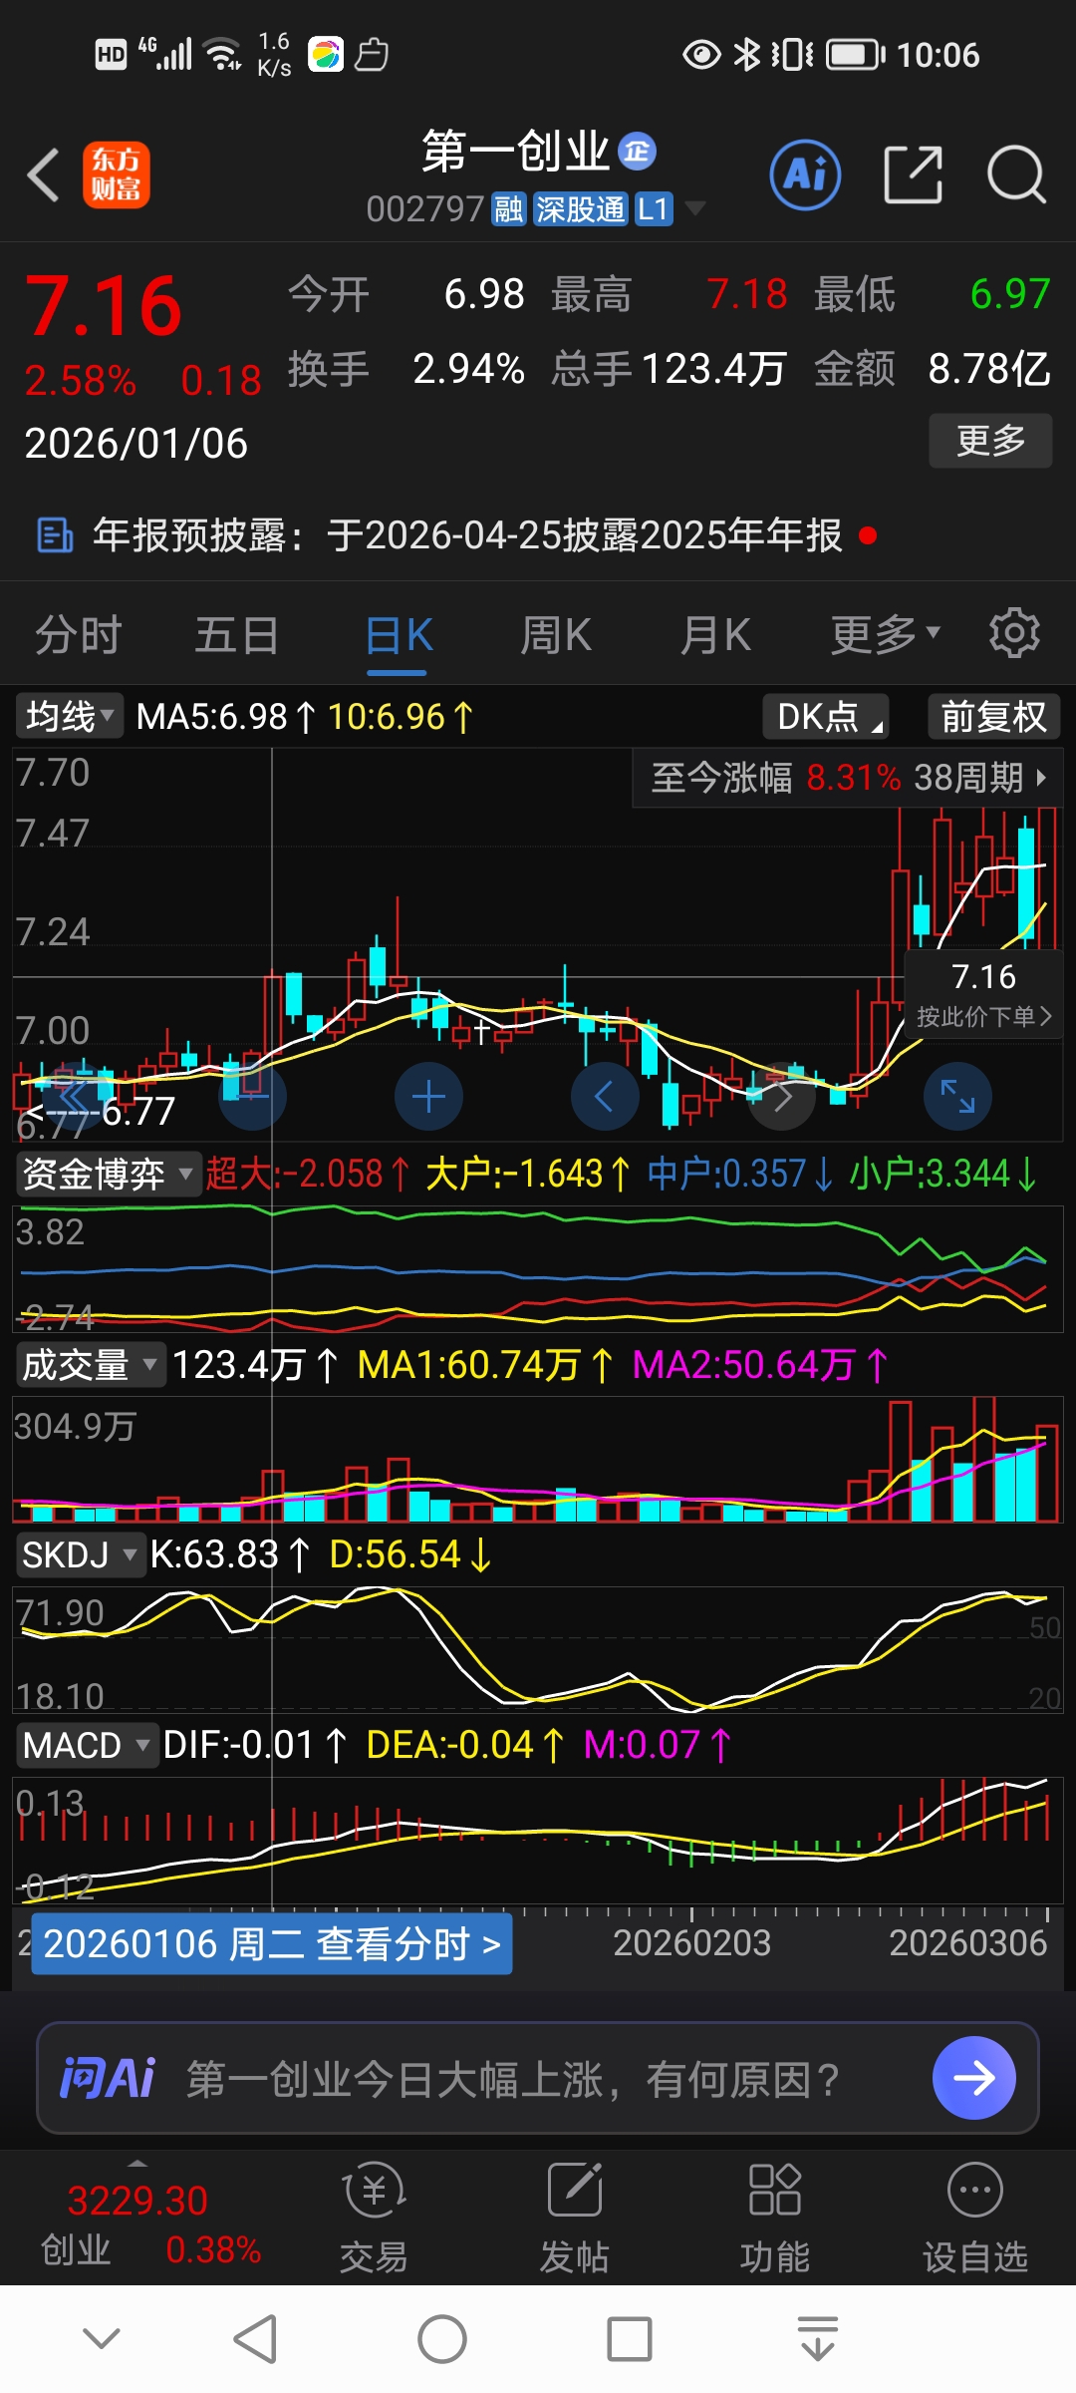Tap Android back triangle button

coord(255,2339)
